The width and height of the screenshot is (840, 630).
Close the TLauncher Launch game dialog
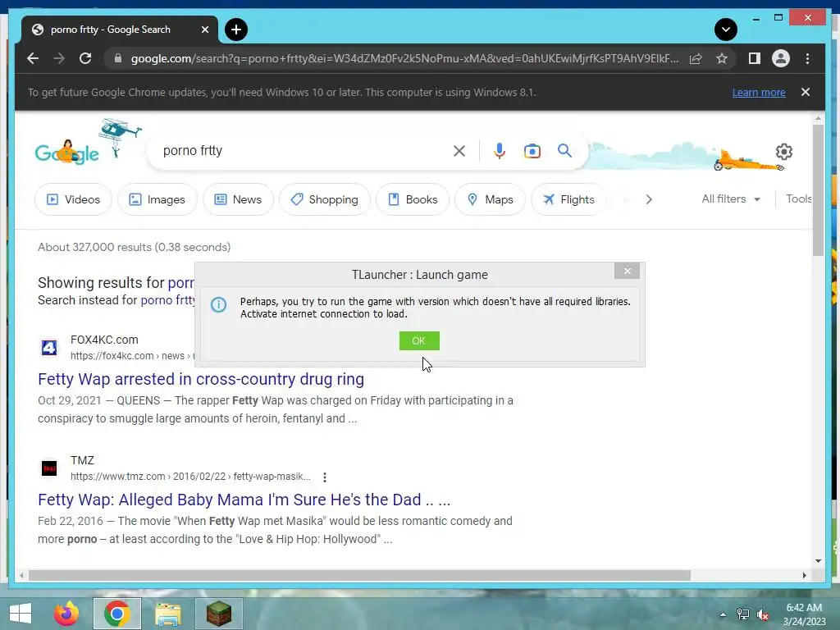627,271
